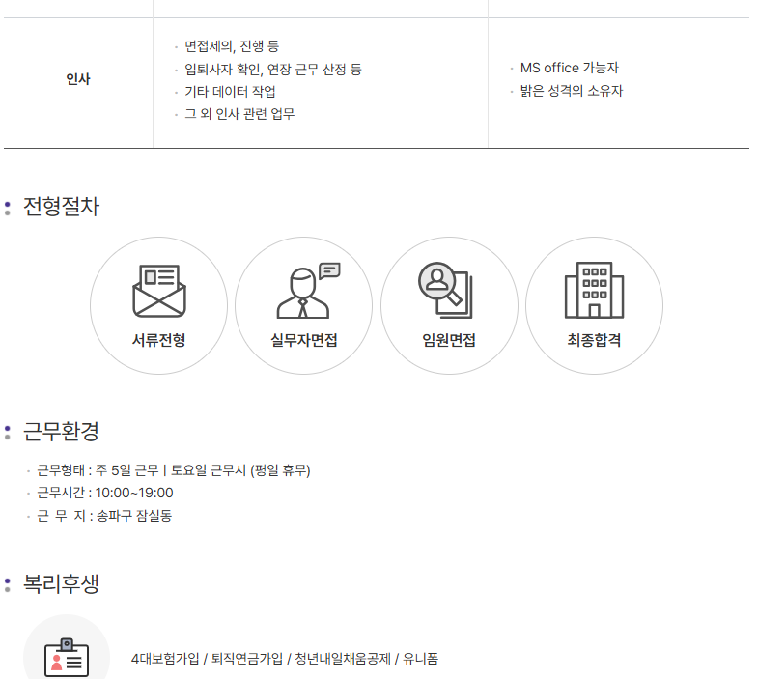The width and height of the screenshot is (758, 679).
Task: Click the ID badge icon under 복리후생
Action: coord(67,655)
